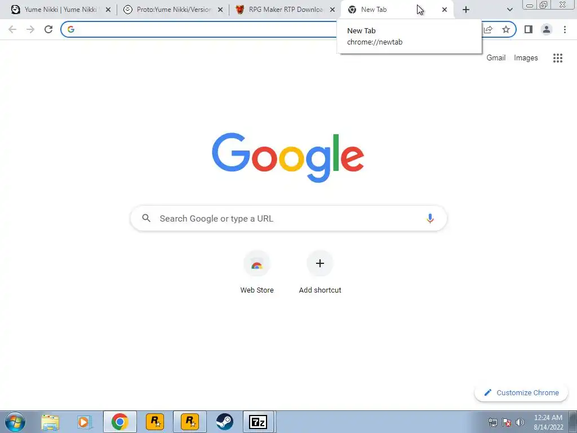The width and height of the screenshot is (577, 433).
Task: Open the Google apps grid
Action: click(557, 58)
